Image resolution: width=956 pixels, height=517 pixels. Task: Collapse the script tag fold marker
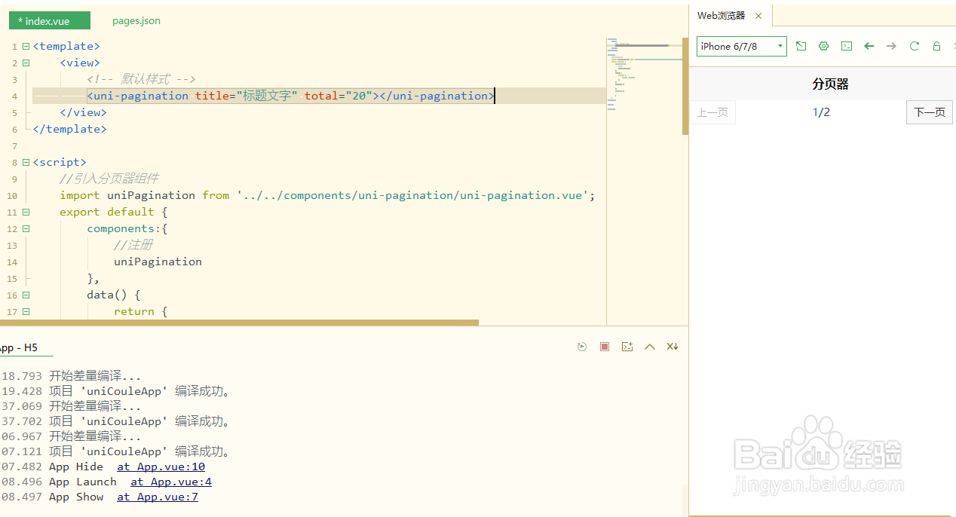[x=26, y=162]
